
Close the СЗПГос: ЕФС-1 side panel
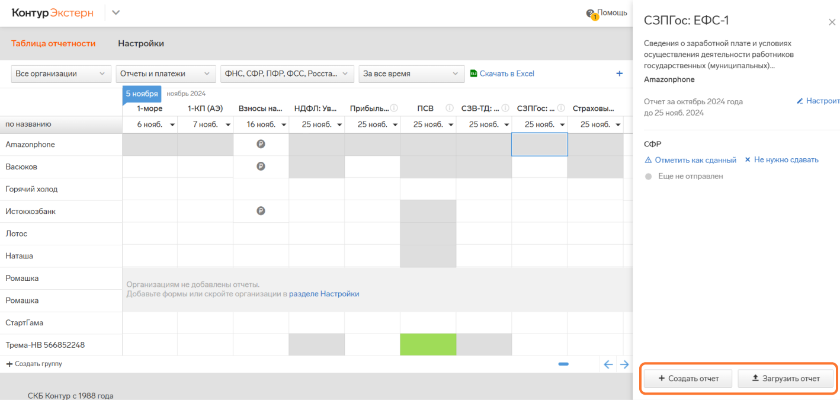(x=832, y=22)
